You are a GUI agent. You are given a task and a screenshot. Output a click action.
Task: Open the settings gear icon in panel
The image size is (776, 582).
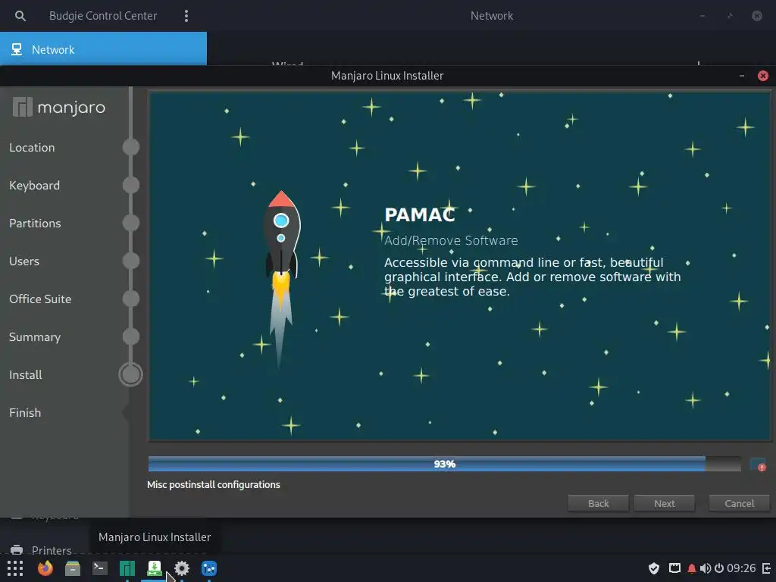click(182, 568)
